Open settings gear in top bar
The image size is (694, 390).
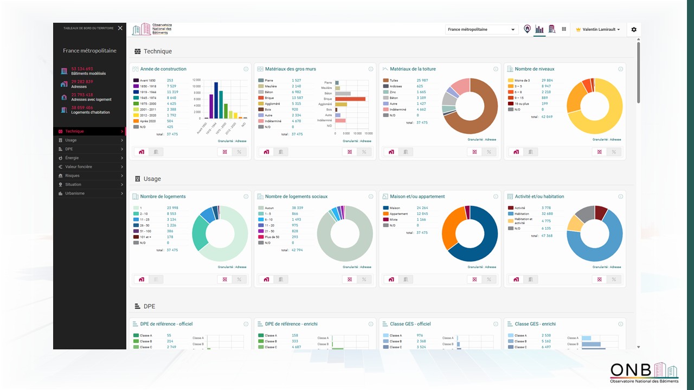[634, 30]
